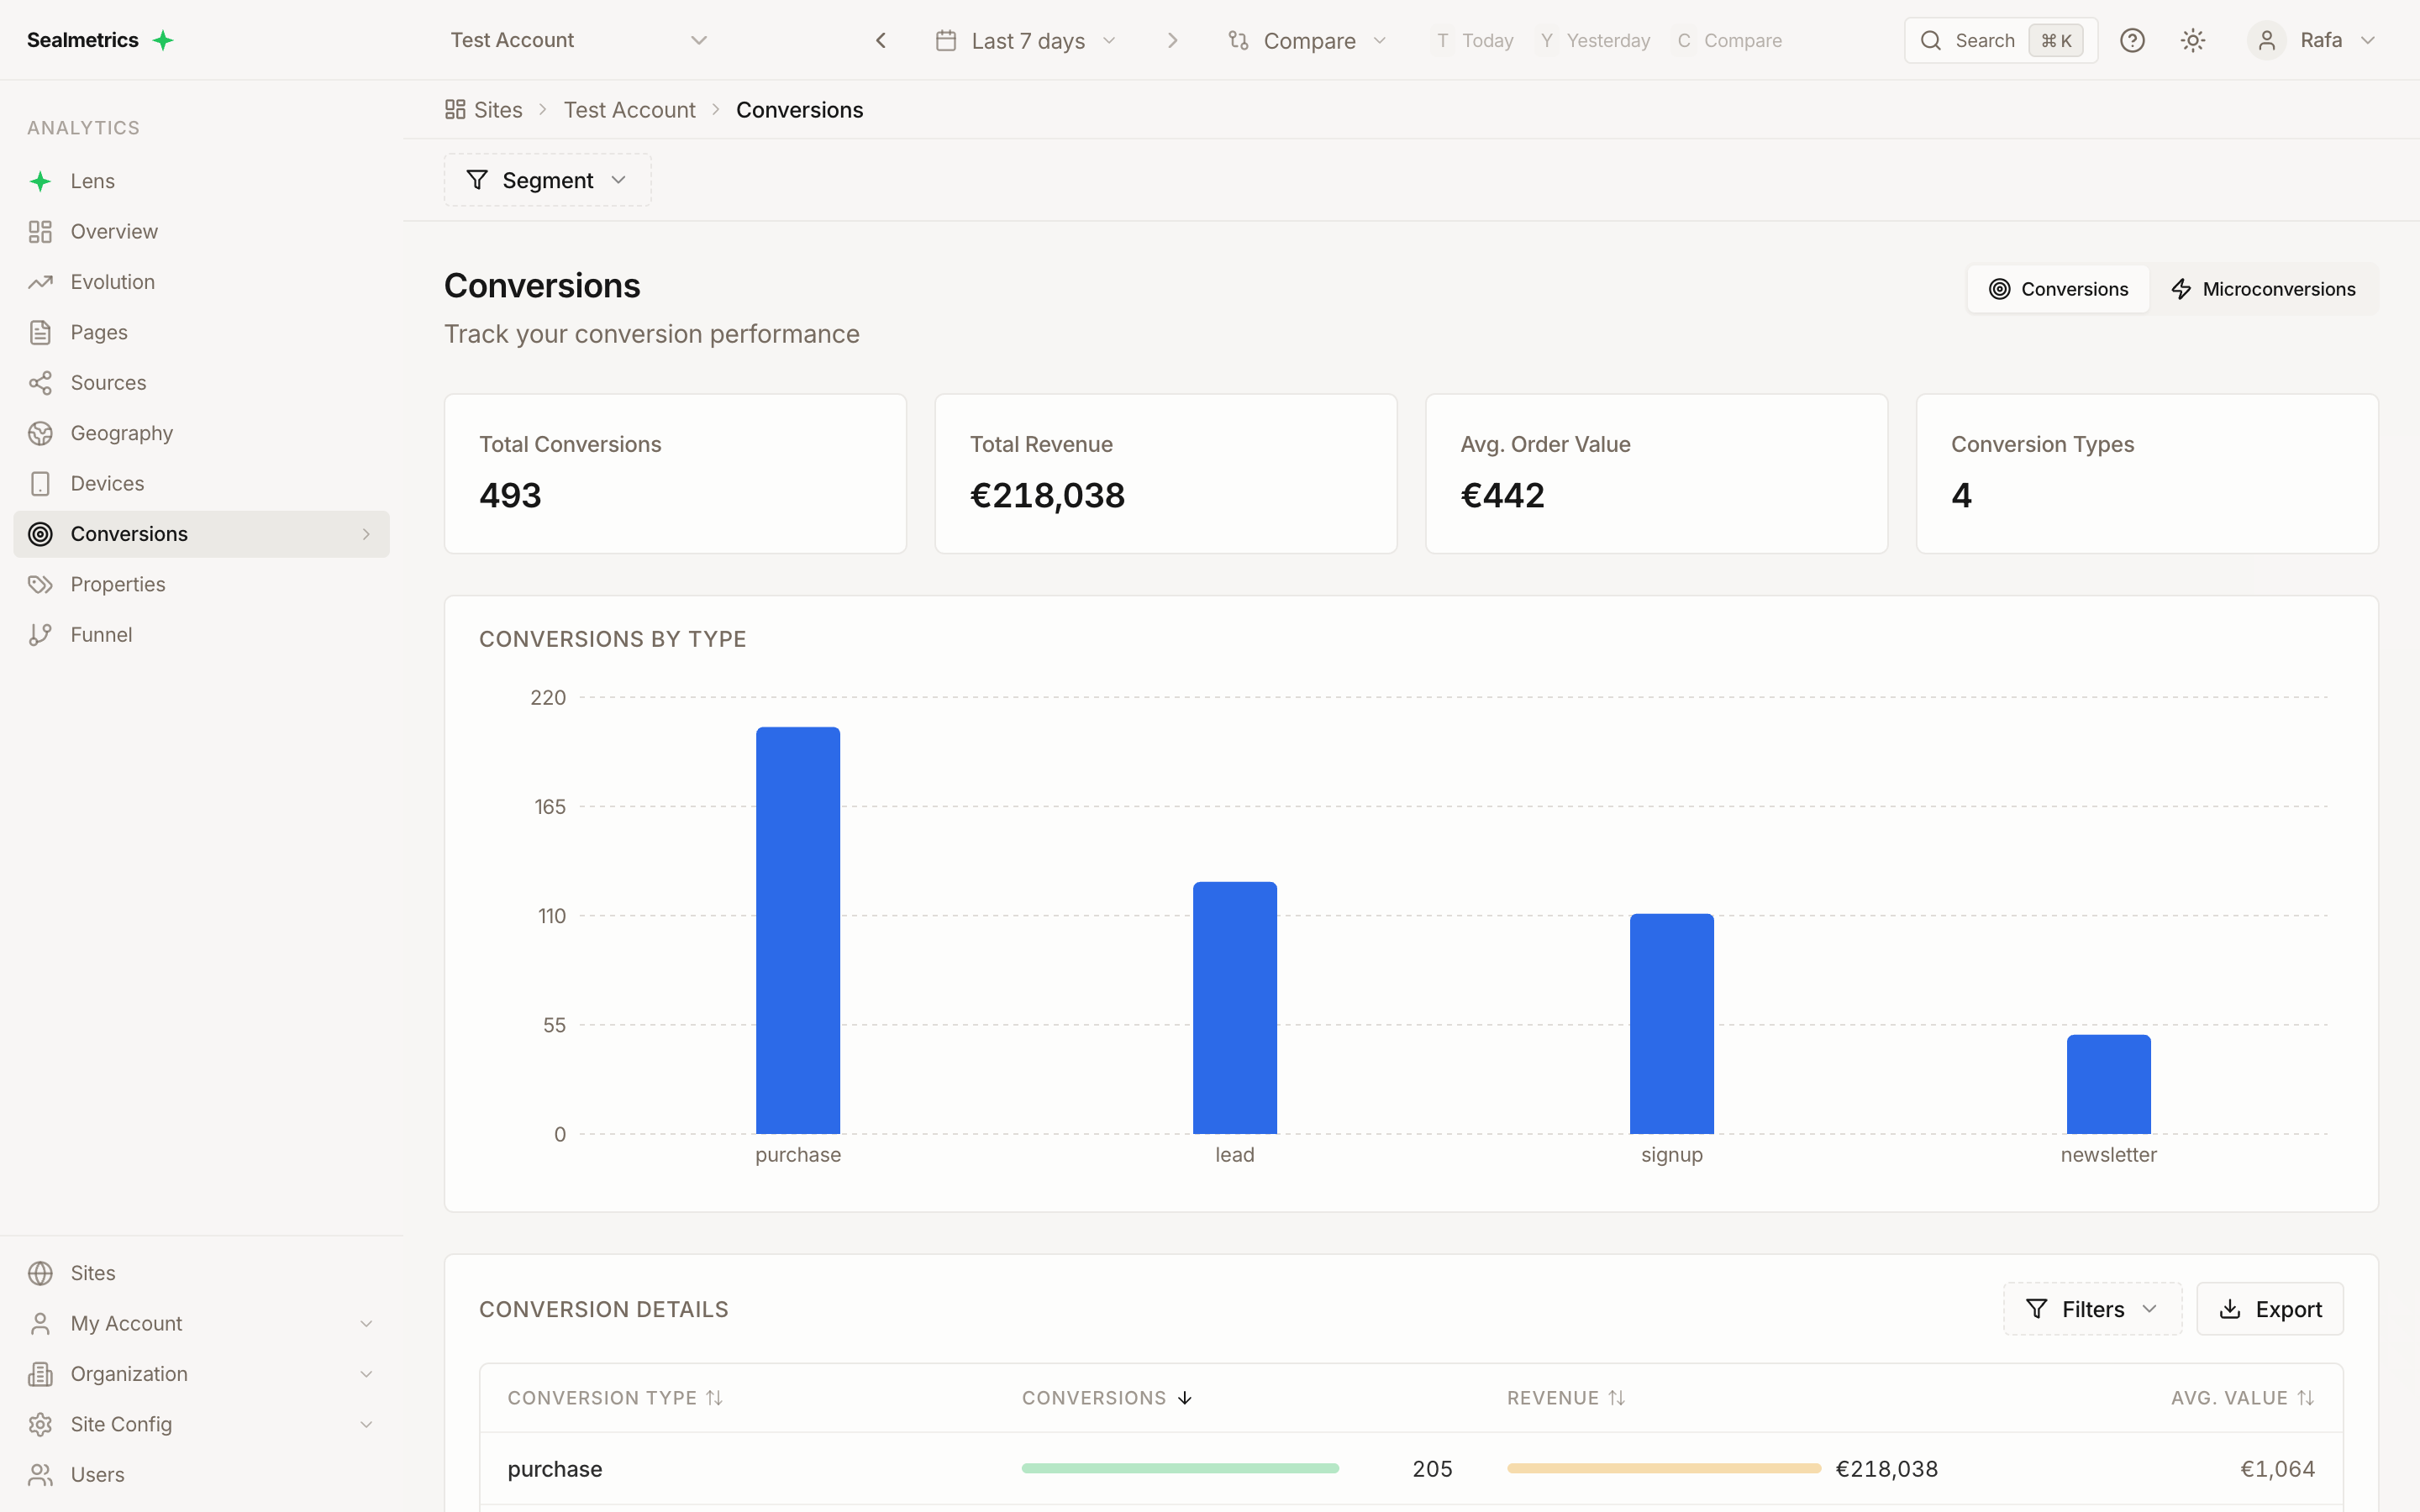Open the Test Account selector dropdown
The width and height of the screenshot is (2420, 1512).
pos(578,40)
